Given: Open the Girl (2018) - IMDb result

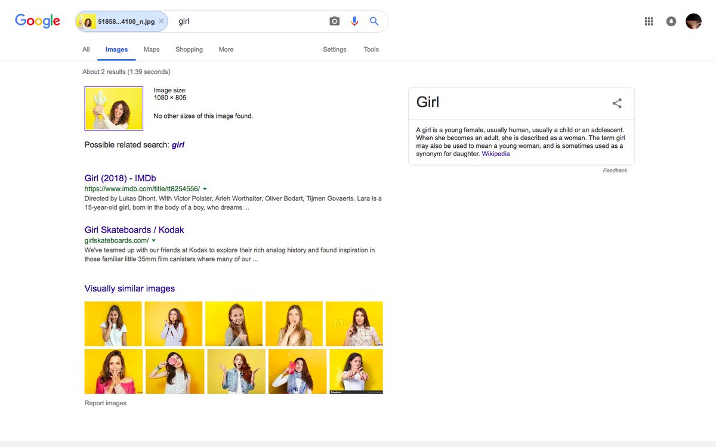Looking at the screenshot, I should click(121, 178).
